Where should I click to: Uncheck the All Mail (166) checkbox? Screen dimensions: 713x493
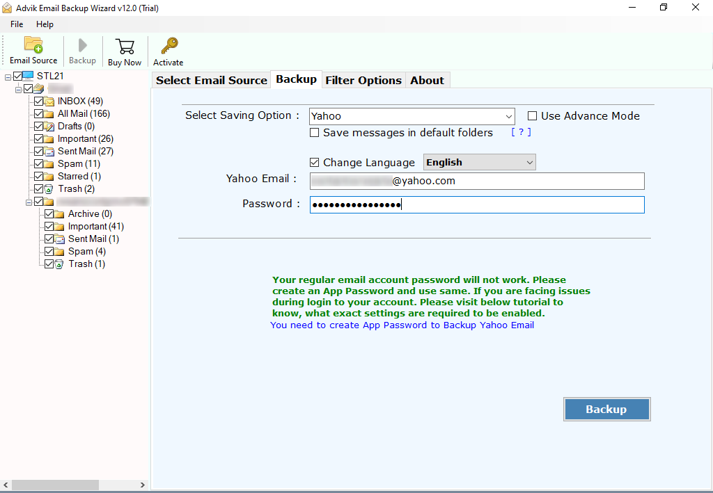39,113
